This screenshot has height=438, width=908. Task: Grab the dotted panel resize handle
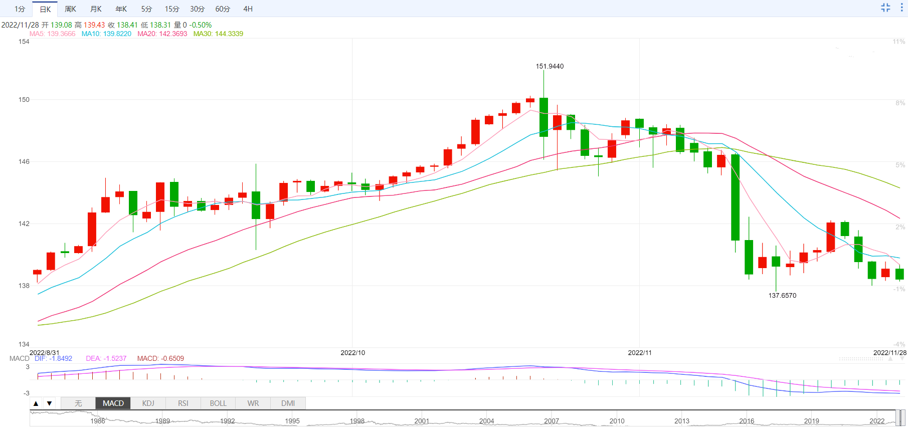[861, 359]
